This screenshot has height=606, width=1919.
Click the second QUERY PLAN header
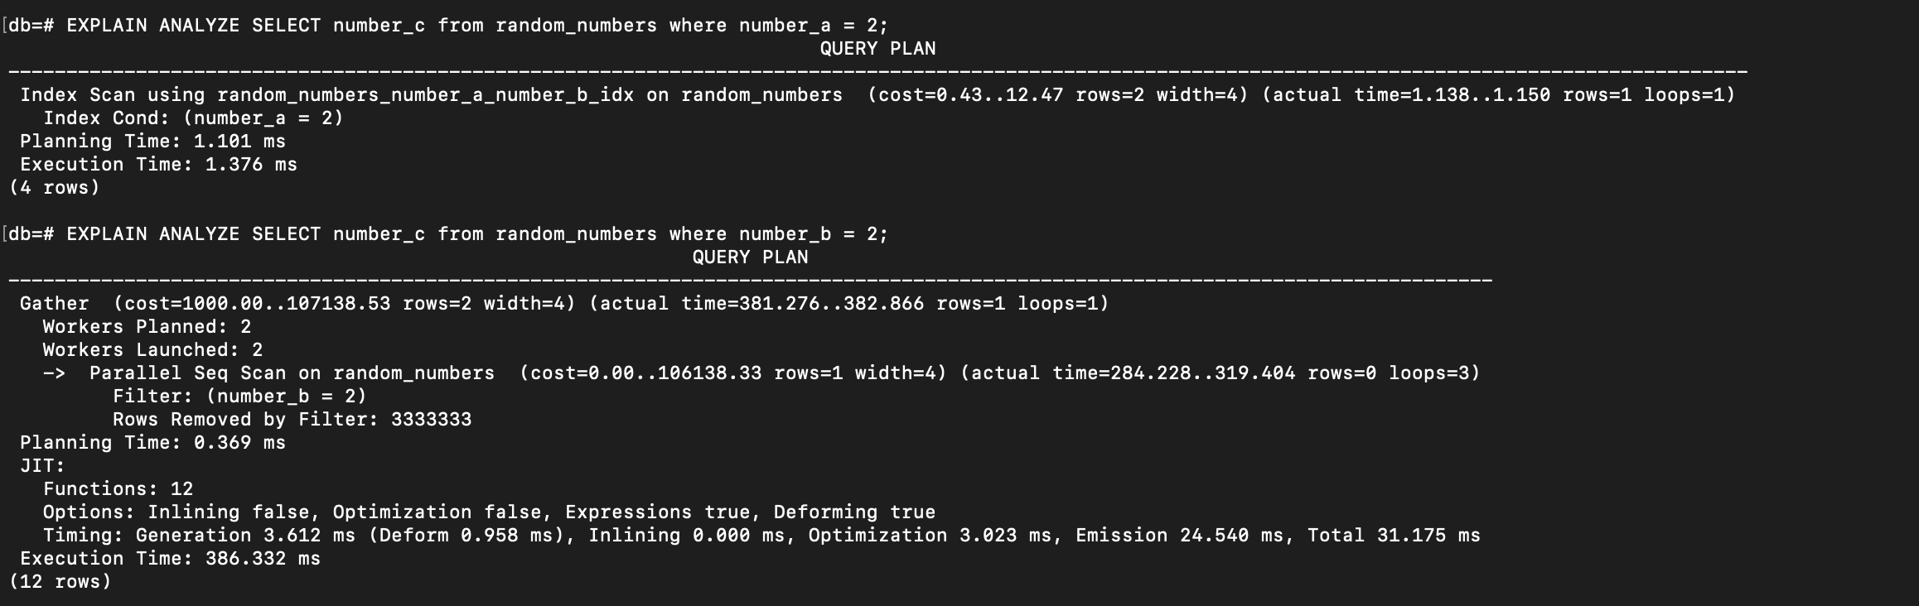coord(750,257)
